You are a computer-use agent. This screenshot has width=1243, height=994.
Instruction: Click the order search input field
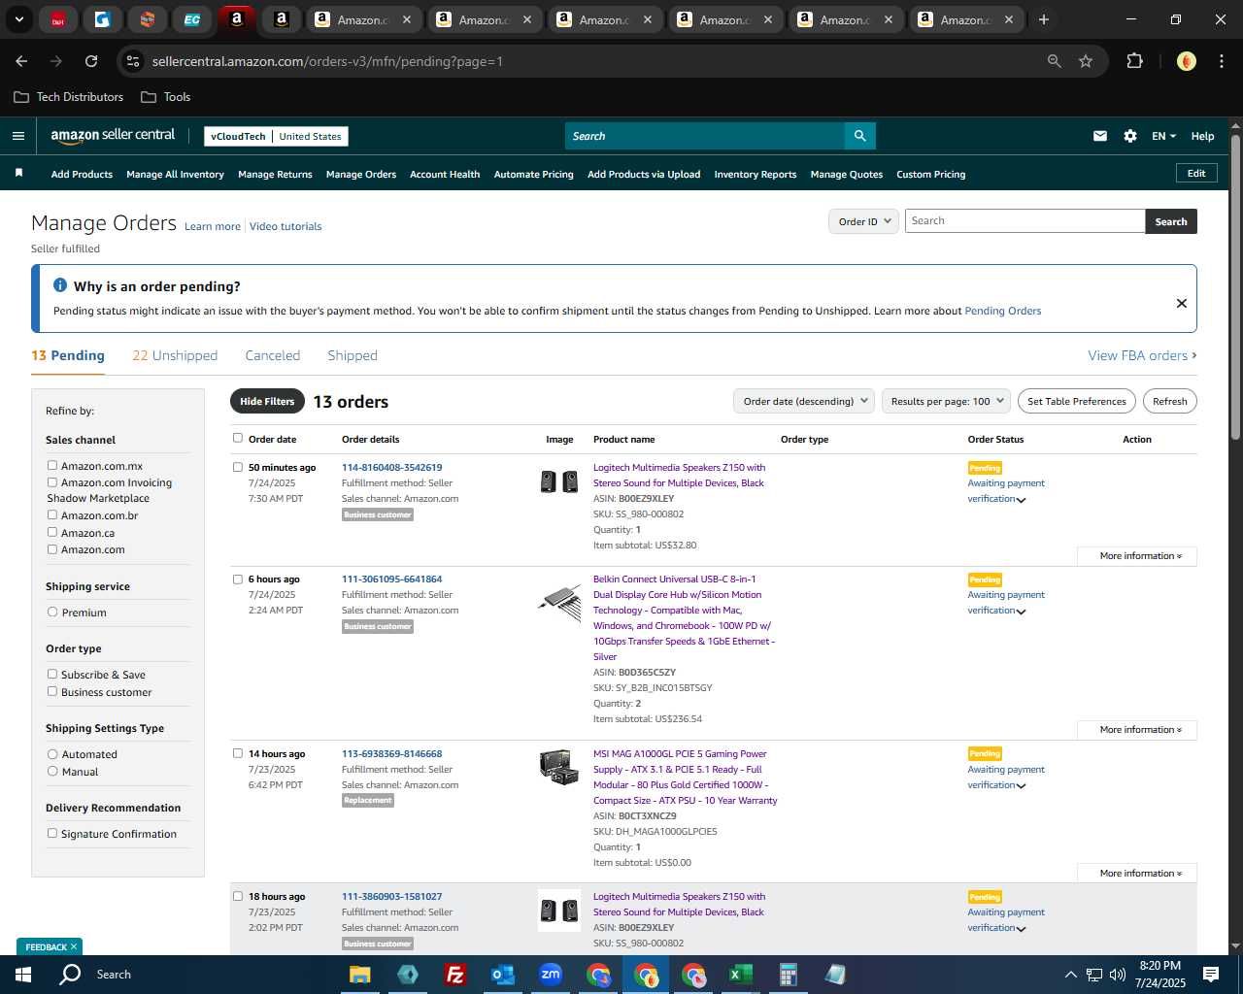1025,221
